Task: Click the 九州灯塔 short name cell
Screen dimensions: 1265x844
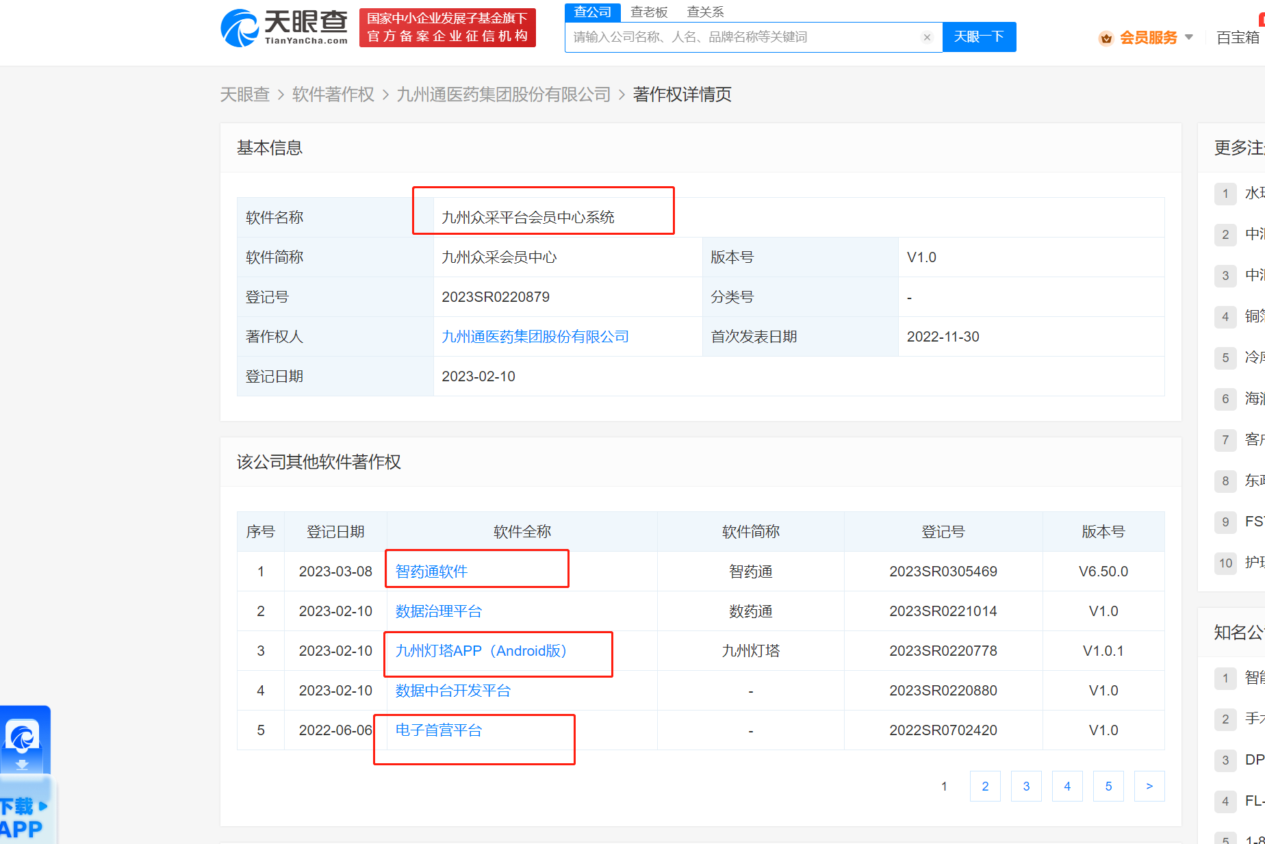Action: click(x=751, y=651)
